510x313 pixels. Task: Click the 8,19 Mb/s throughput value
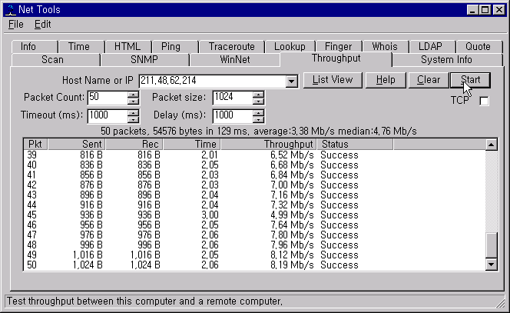click(292, 265)
